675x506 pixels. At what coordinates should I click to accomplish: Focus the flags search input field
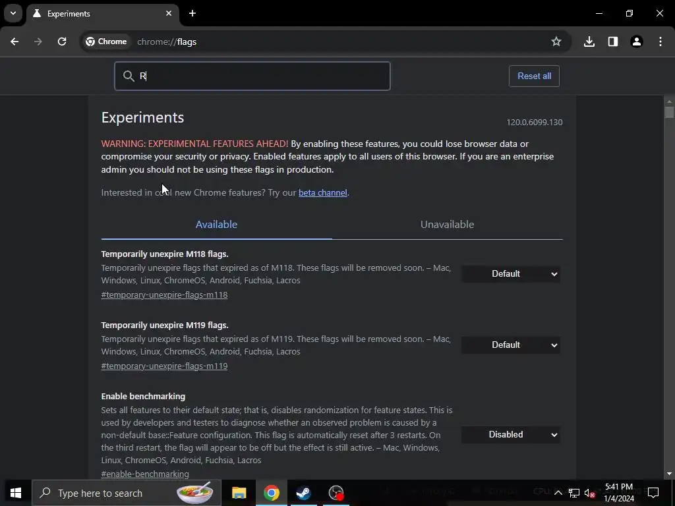click(252, 76)
